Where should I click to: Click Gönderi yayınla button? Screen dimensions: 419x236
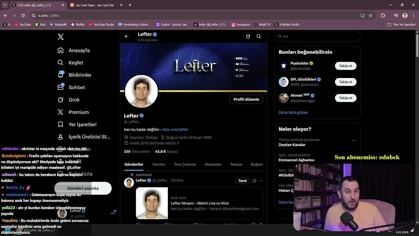click(x=83, y=188)
